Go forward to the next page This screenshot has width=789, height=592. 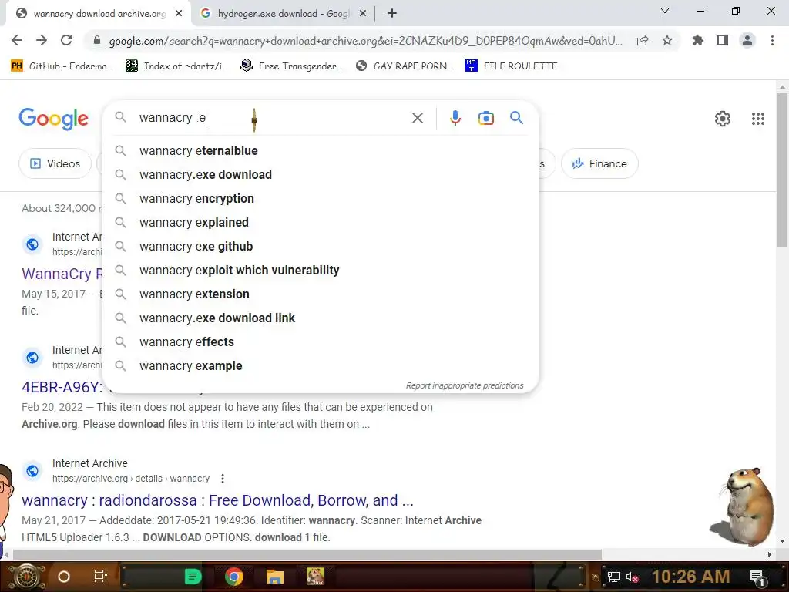[42, 40]
